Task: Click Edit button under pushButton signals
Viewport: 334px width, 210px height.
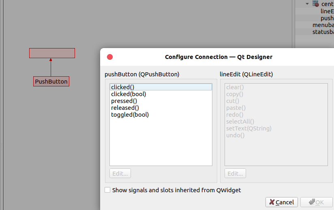Action: 120,174
